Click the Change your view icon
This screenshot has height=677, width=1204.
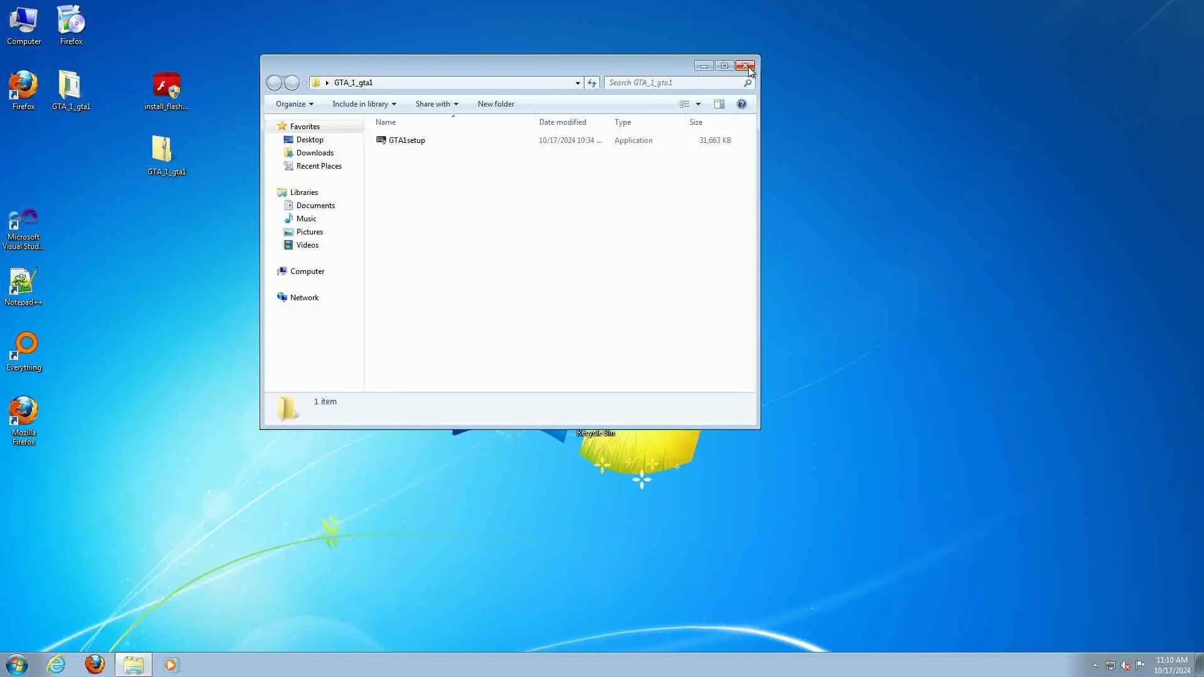685,104
